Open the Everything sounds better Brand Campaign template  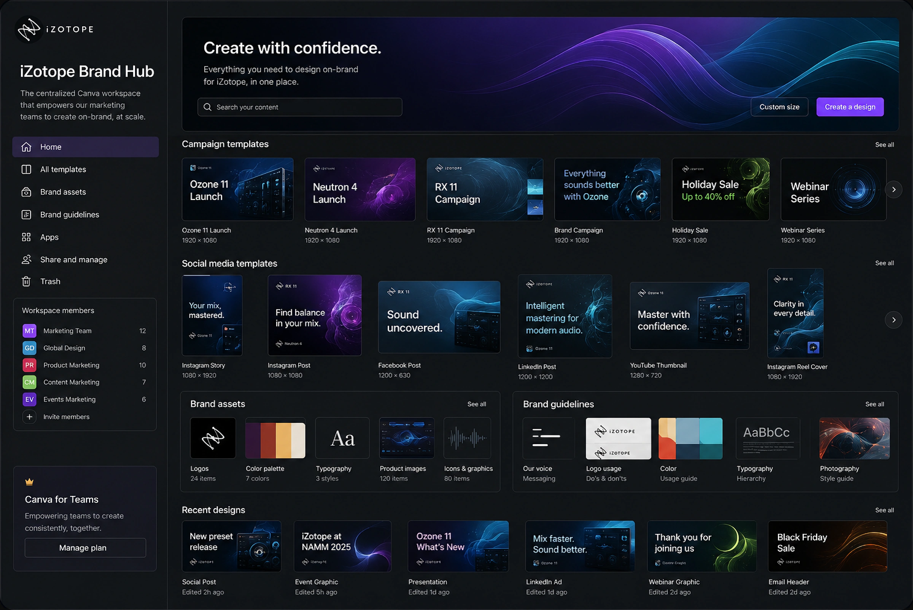607,189
